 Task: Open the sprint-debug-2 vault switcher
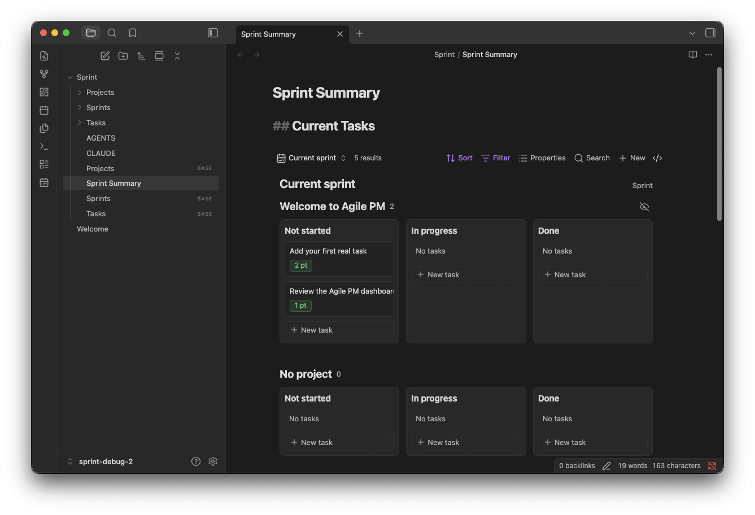[100, 461]
